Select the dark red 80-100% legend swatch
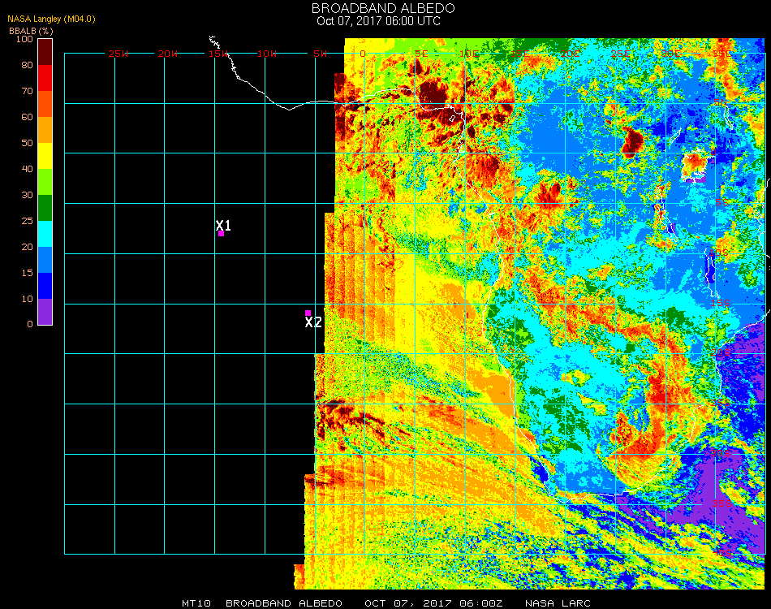The height and width of the screenshot is (609, 771). [x=45, y=51]
